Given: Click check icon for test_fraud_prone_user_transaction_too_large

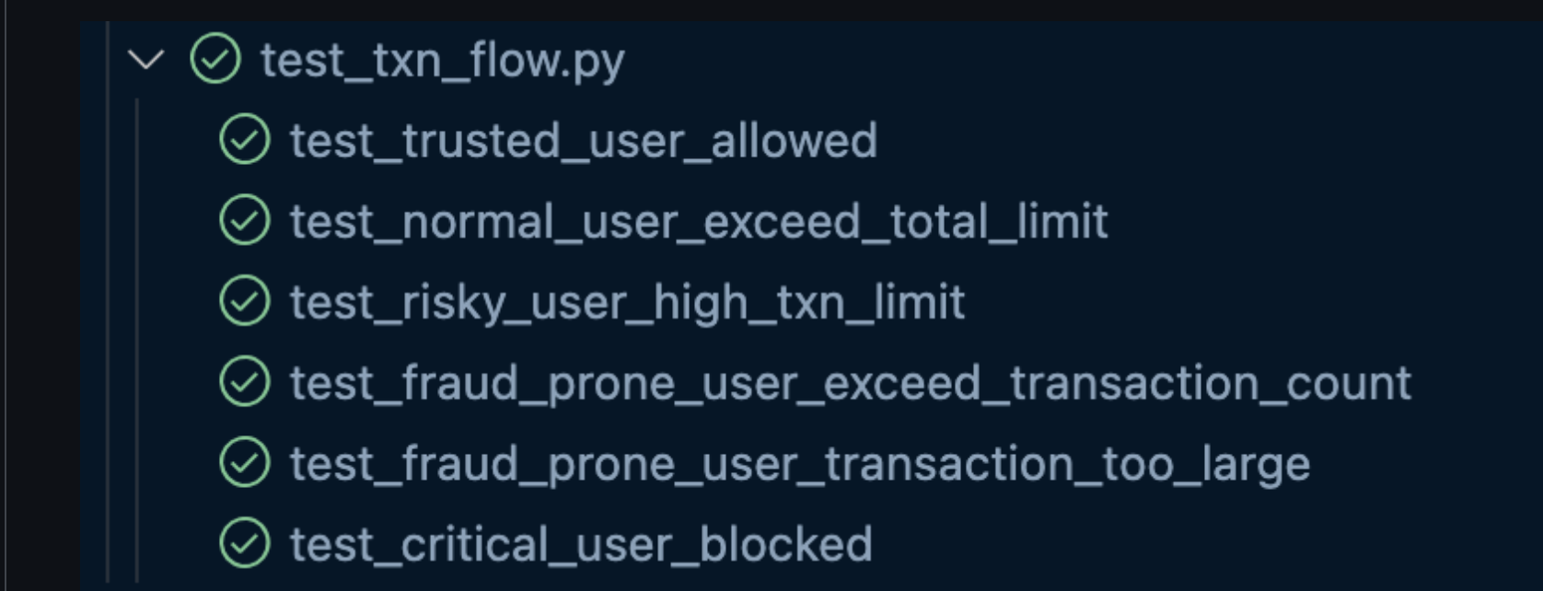Looking at the screenshot, I should tap(245, 463).
